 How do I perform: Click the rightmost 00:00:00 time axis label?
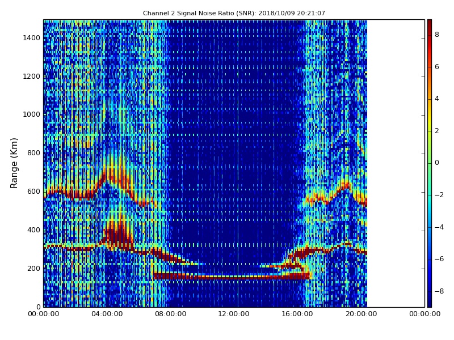[x=424, y=314]
